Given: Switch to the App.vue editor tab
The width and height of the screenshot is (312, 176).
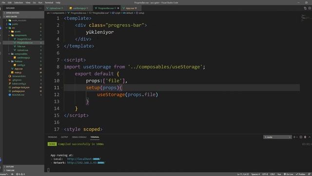Looking at the screenshot, I should pyautogui.click(x=130, y=8).
